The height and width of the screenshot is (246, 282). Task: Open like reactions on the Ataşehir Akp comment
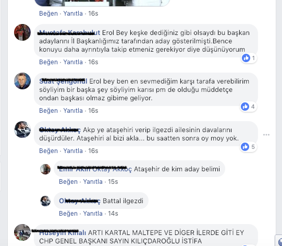coord(248,147)
